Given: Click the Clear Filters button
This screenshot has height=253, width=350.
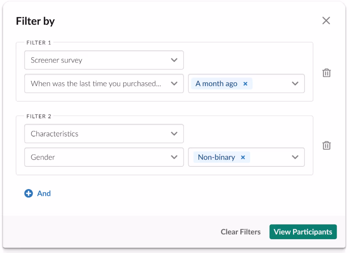Looking at the screenshot, I should pos(241,232).
